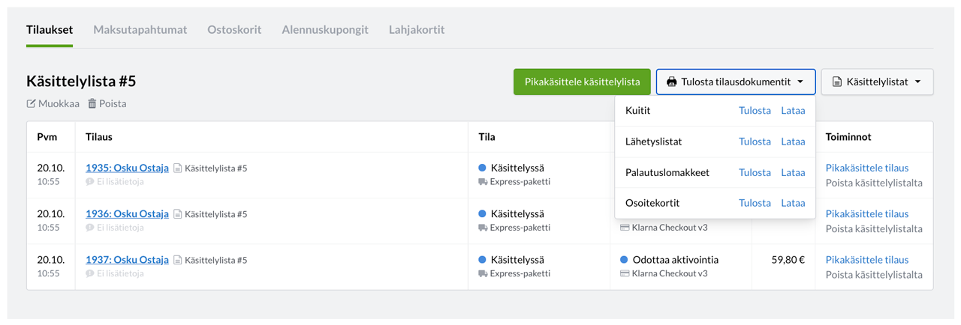Click the document icon on Käsittelylistat button
961x325 pixels.
pos(837,82)
